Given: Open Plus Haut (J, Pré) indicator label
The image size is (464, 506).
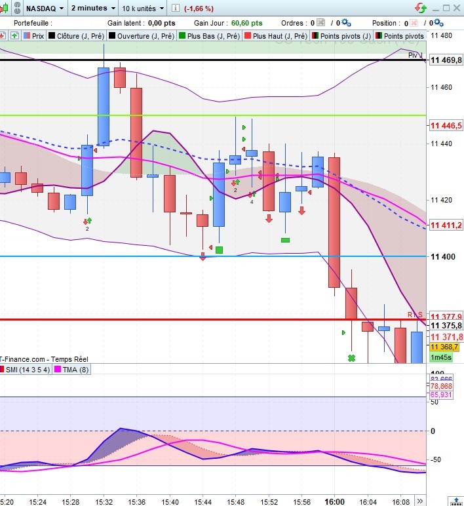Looking at the screenshot, I should coord(276,36).
